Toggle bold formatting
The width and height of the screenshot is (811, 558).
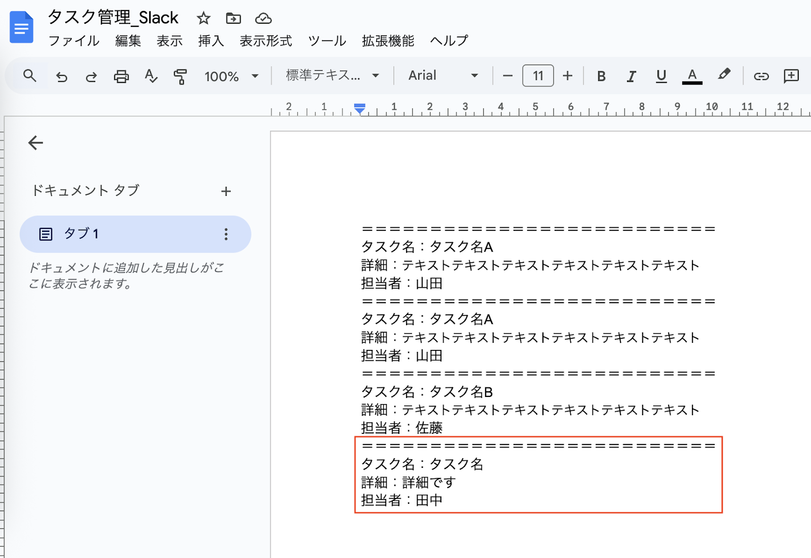601,76
